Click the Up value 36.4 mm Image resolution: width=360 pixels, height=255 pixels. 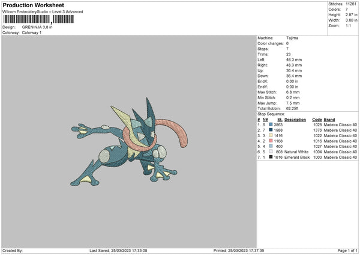pyautogui.click(x=294, y=70)
